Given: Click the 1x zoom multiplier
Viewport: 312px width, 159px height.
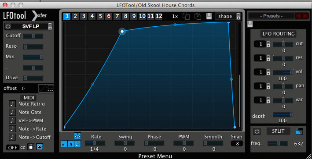Looking at the screenshot, I should pyautogui.click(x=175, y=17).
